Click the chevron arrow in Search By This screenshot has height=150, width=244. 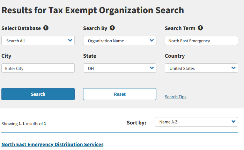click(152, 41)
